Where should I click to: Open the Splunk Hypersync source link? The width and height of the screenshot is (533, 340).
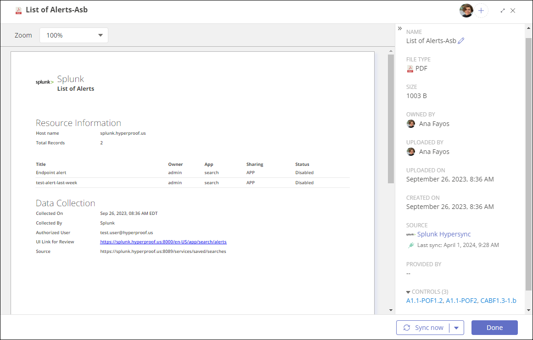(444, 234)
